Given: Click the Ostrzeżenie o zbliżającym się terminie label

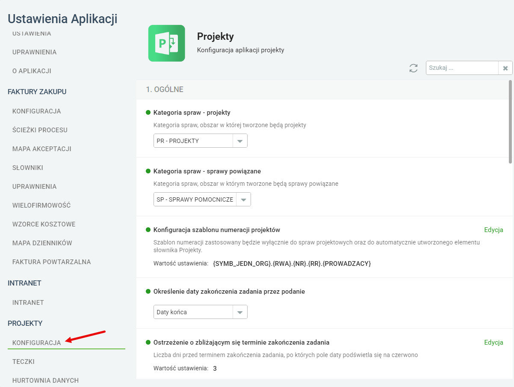Looking at the screenshot, I should tap(241, 342).
